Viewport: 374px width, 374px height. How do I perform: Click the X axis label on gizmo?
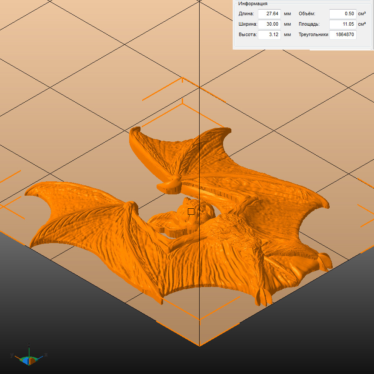point(46,355)
